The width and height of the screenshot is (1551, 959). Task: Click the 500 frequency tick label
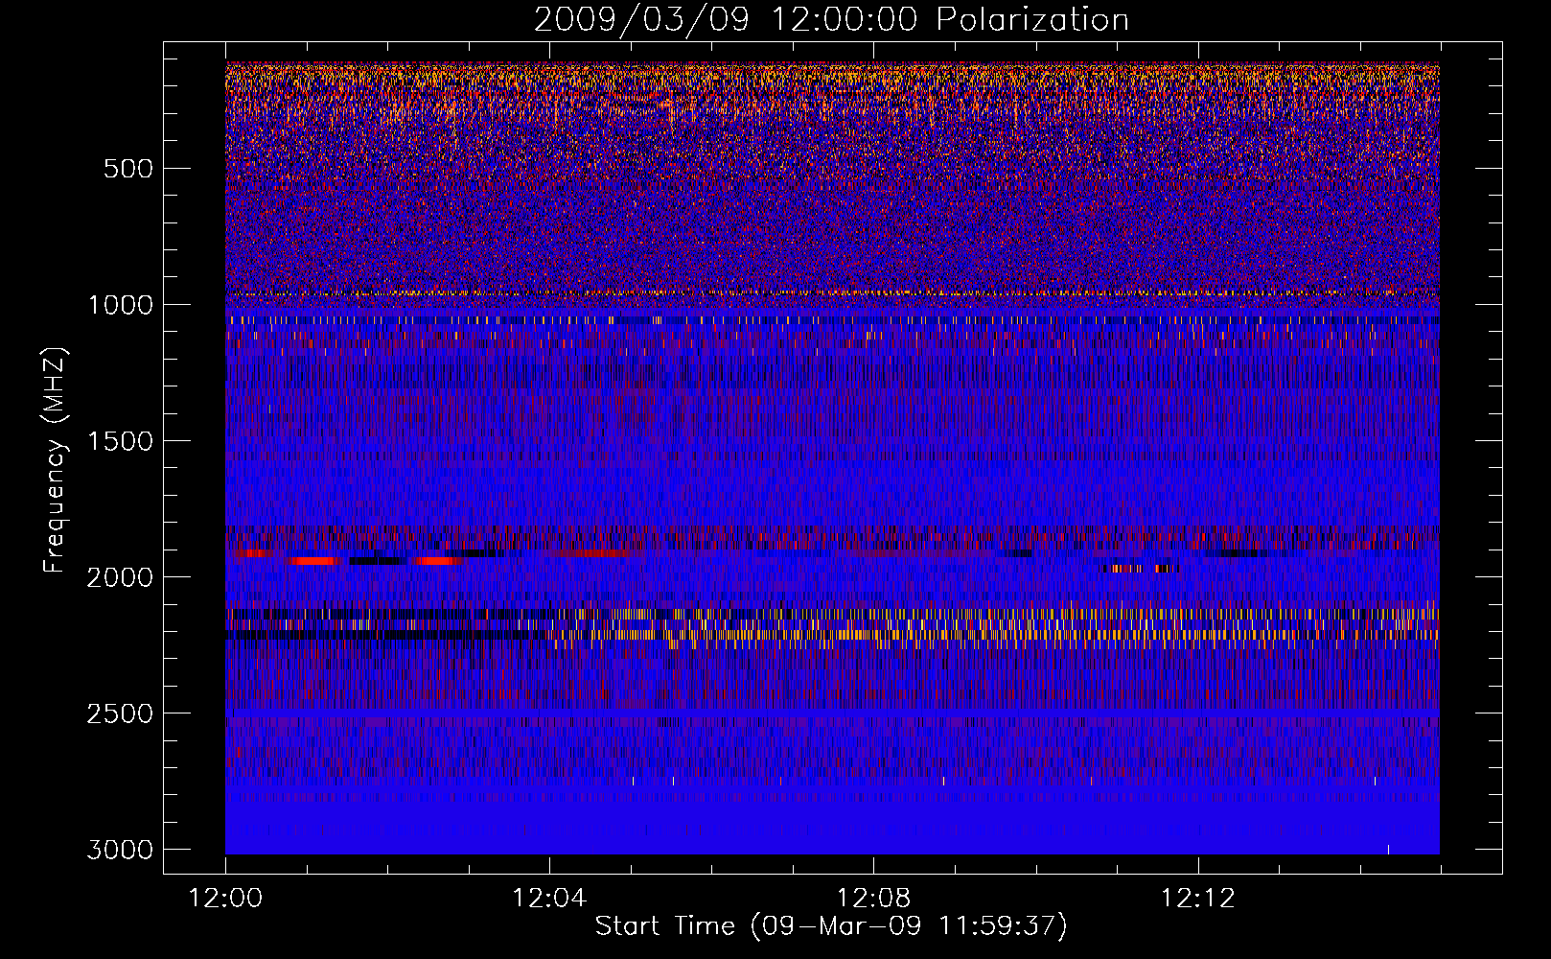[127, 169]
